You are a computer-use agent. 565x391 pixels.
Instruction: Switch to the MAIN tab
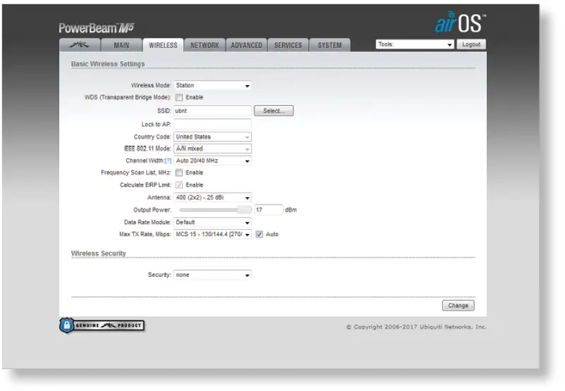(121, 45)
